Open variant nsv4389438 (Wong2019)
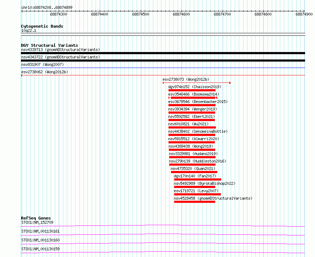Image resolution: width=315 pixels, height=257 pixels. point(191,146)
